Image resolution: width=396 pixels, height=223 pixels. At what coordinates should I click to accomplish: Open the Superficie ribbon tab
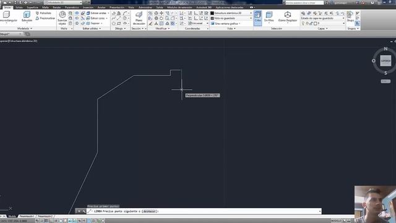coord(32,7)
